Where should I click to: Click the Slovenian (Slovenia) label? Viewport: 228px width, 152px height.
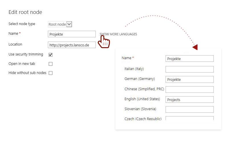140,109
